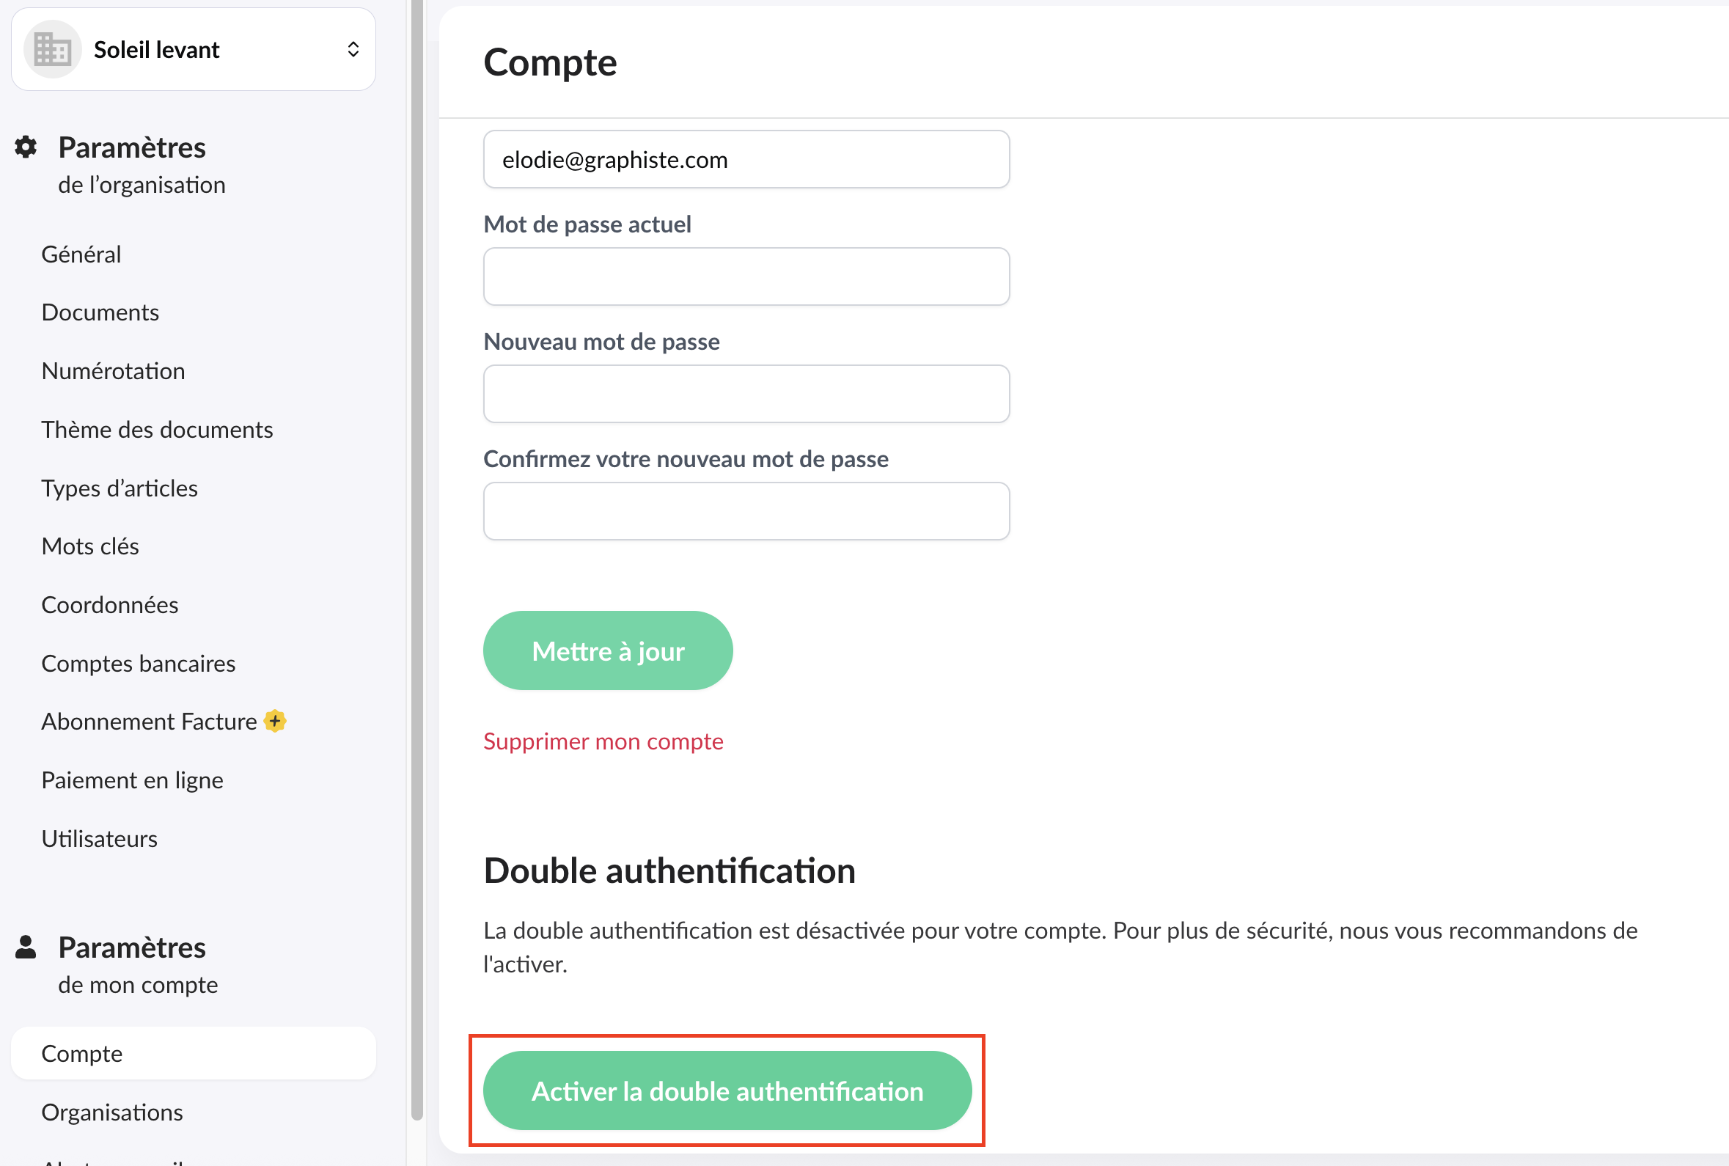
Task: Click the Mettre à jour button
Action: [608, 650]
